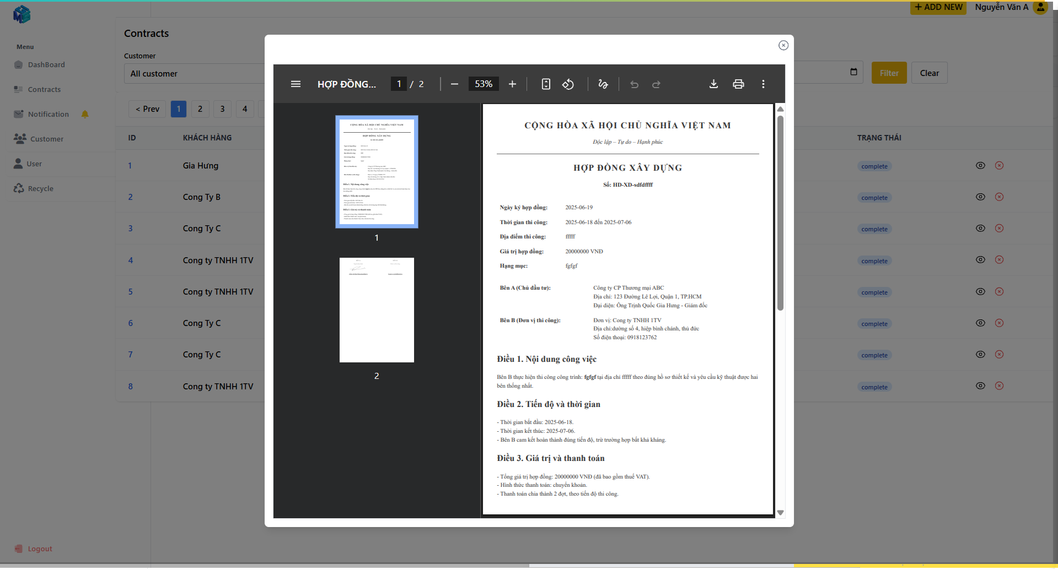Select the PDF draw annotation tool
The height and width of the screenshot is (570, 1058).
(x=603, y=84)
